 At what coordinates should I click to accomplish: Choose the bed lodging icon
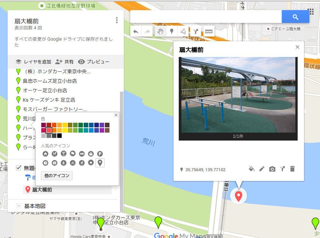pyautogui.click(x=82, y=154)
